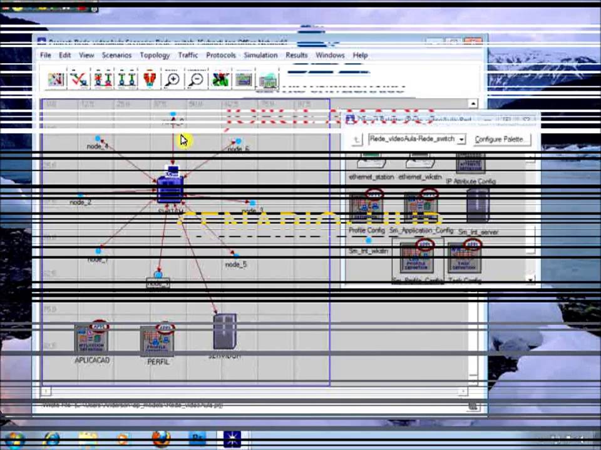Click the Recover Selected Objects toolbar icon
The image size is (601, 450).
point(127,79)
